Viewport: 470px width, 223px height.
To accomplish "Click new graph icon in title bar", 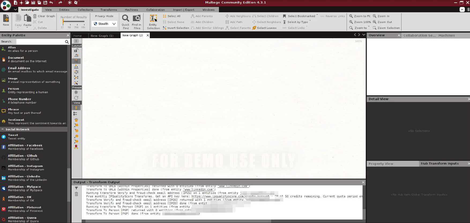I will (x=16, y=2).
